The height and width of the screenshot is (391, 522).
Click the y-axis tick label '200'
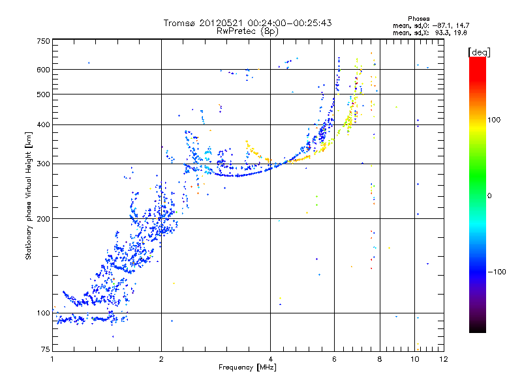pos(43,219)
